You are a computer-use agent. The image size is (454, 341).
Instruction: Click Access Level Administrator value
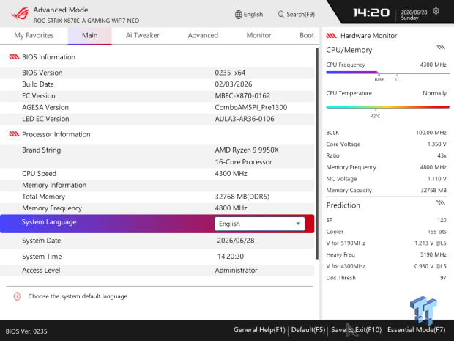[x=236, y=271]
